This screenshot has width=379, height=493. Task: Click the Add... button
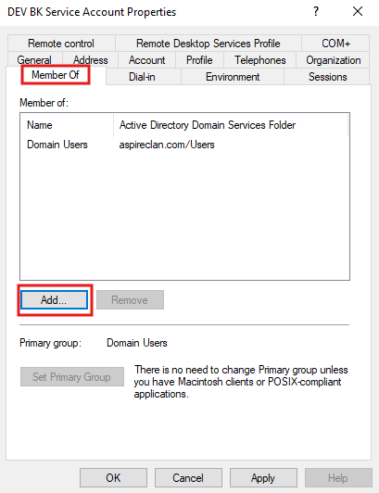pos(54,300)
